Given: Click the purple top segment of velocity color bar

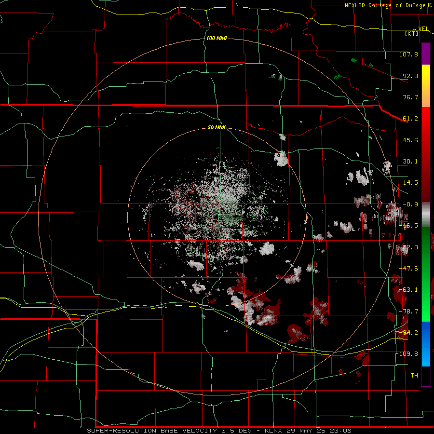Looking at the screenshot, I should point(426,54).
